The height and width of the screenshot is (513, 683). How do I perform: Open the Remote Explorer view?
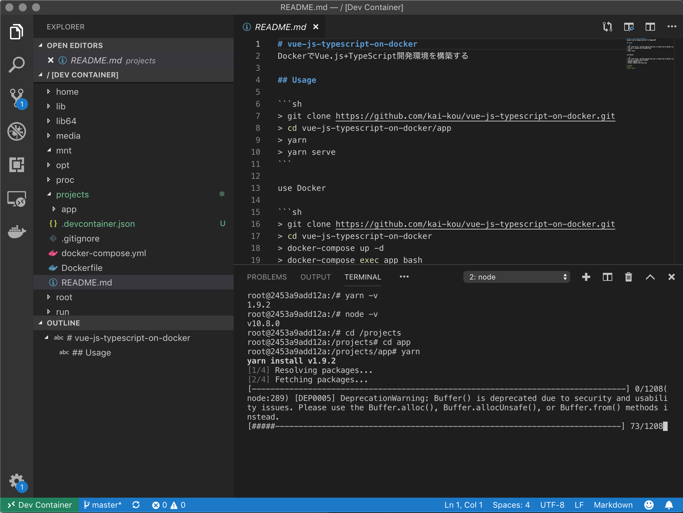[16, 199]
